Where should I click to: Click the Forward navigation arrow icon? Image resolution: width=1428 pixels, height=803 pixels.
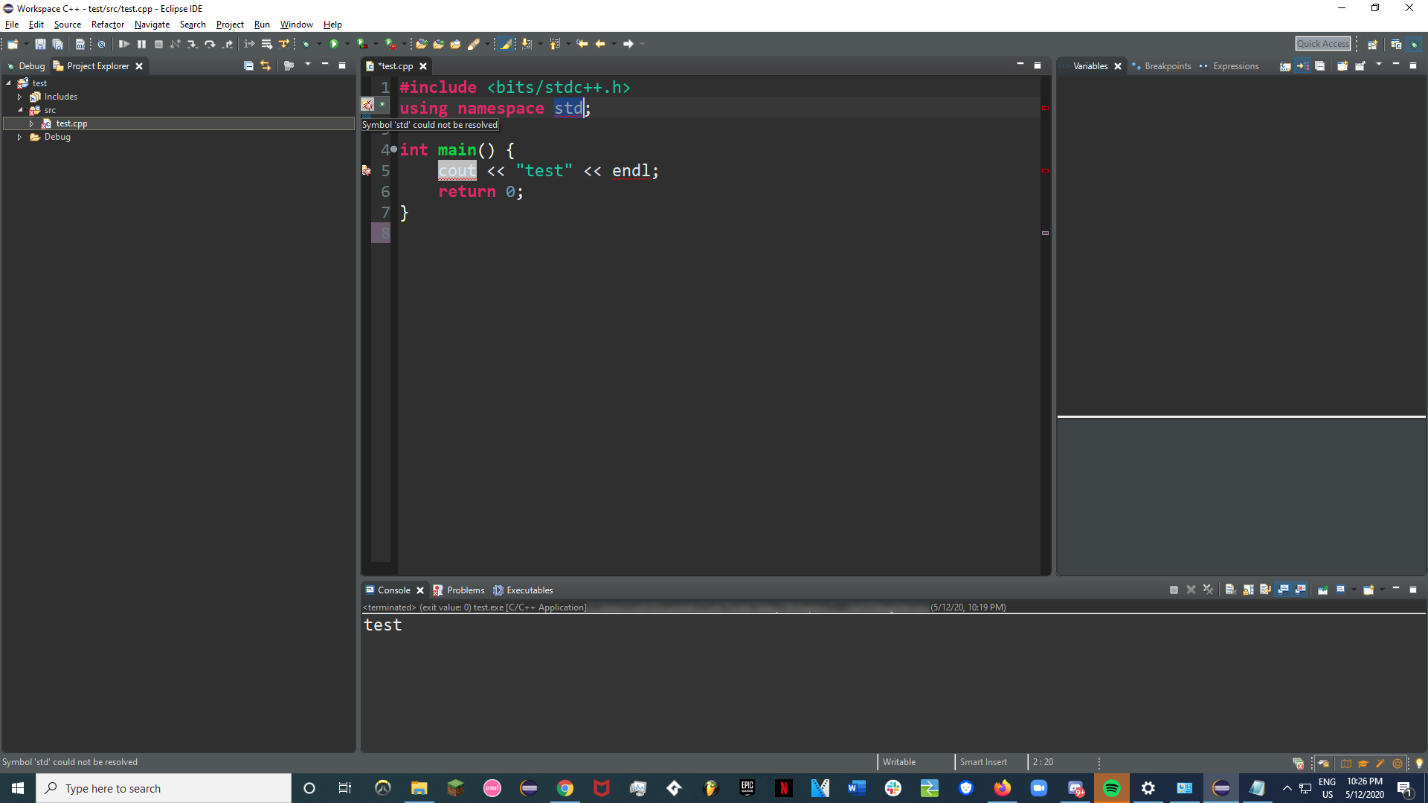click(628, 44)
